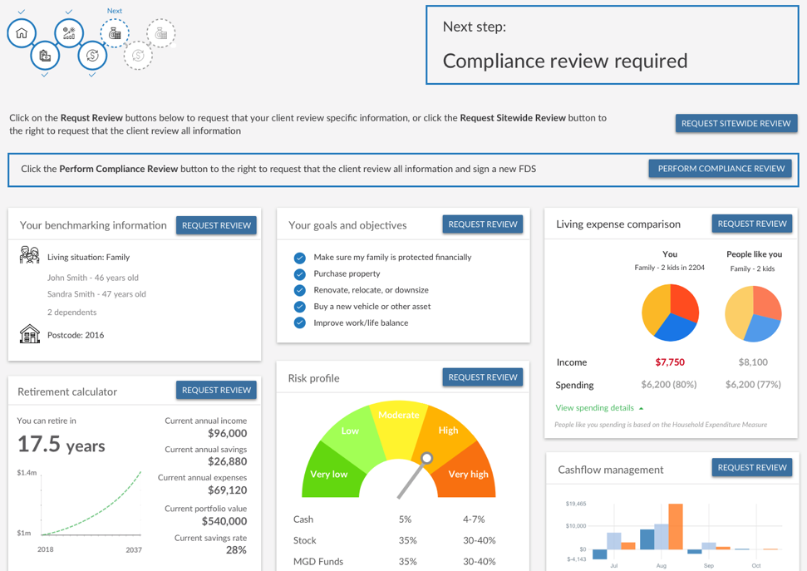
Task: Click the '17.5 years' retirement figure
Action: [62, 445]
